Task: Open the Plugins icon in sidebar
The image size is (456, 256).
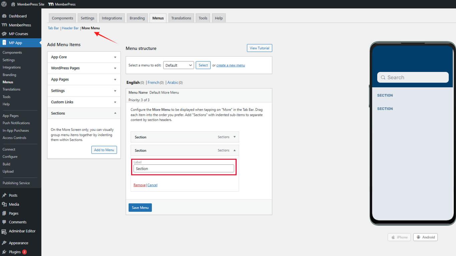Action: [4, 252]
